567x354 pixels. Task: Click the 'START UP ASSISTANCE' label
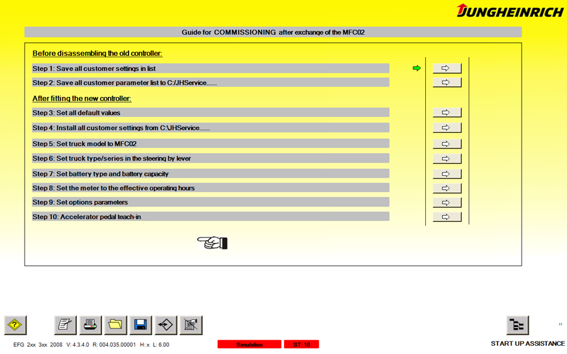(527, 343)
